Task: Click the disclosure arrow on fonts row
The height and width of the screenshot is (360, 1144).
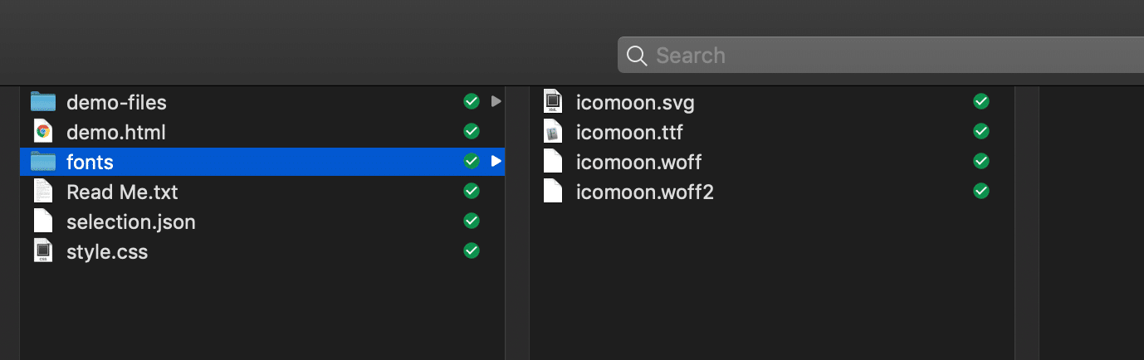Action: tap(496, 162)
